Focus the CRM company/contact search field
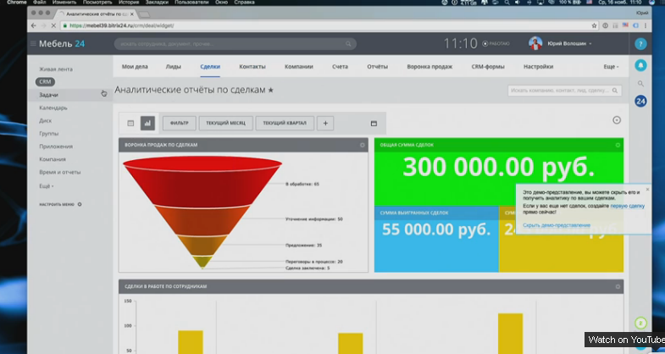This screenshot has width=665, height=354. click(x=564, y=91)
